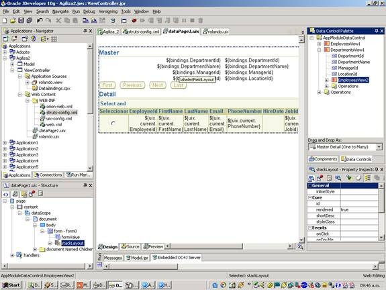The image size is (386, 290).
Task: Expand the stackLayout node in Structure
Action: [x=50, y=243]
